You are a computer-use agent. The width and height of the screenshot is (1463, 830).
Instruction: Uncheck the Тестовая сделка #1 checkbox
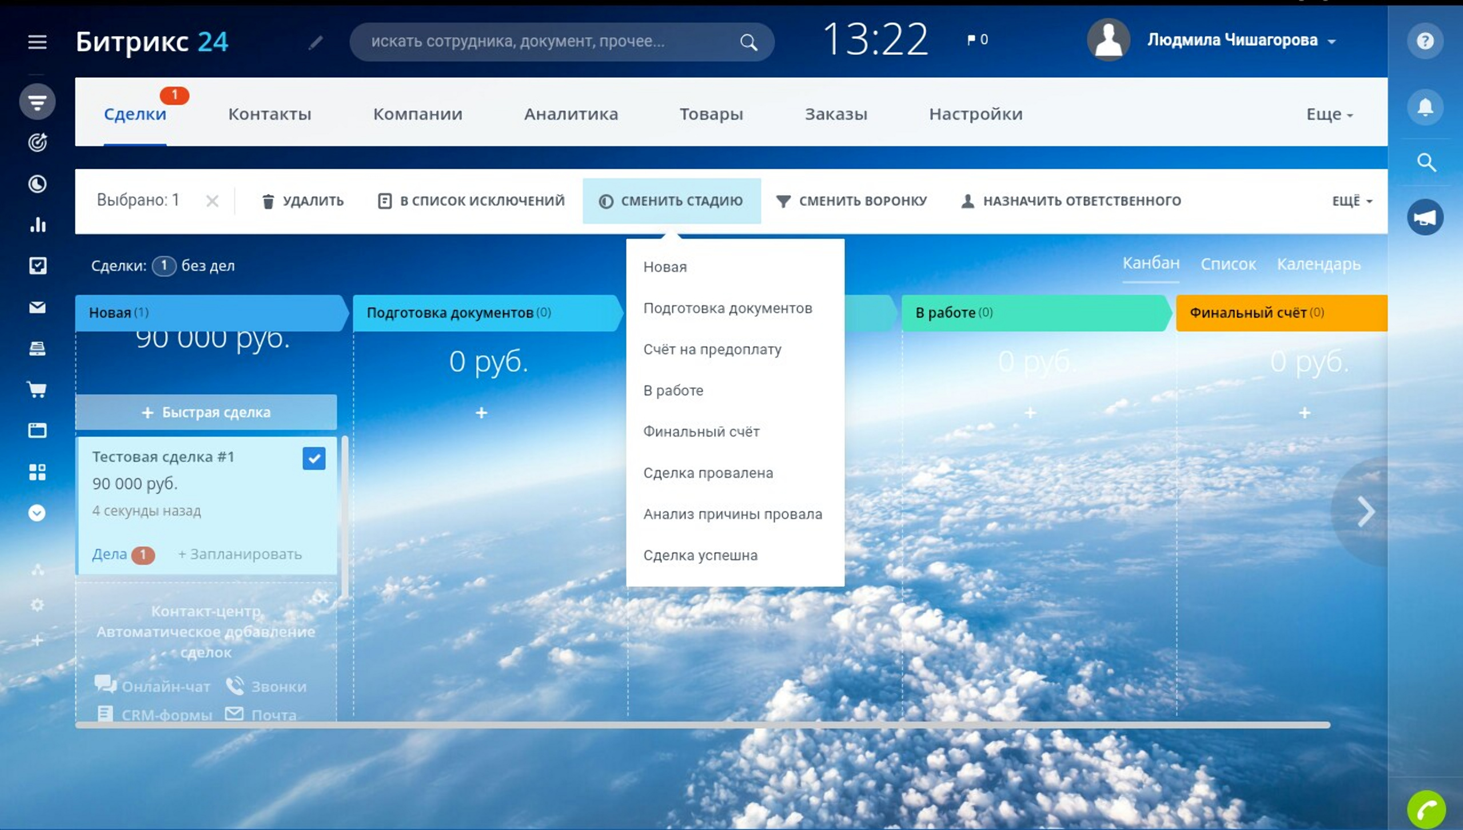click(x=314, y=458)
